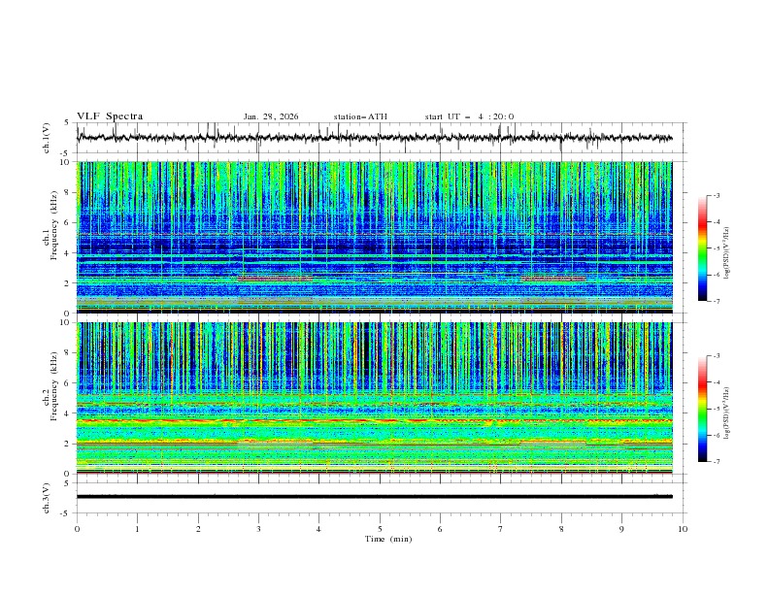The height and width of the screenshot is (594, 769).
Task: Click the ch.2 spectrogram color bar
Action: click(x=702, y=409)
